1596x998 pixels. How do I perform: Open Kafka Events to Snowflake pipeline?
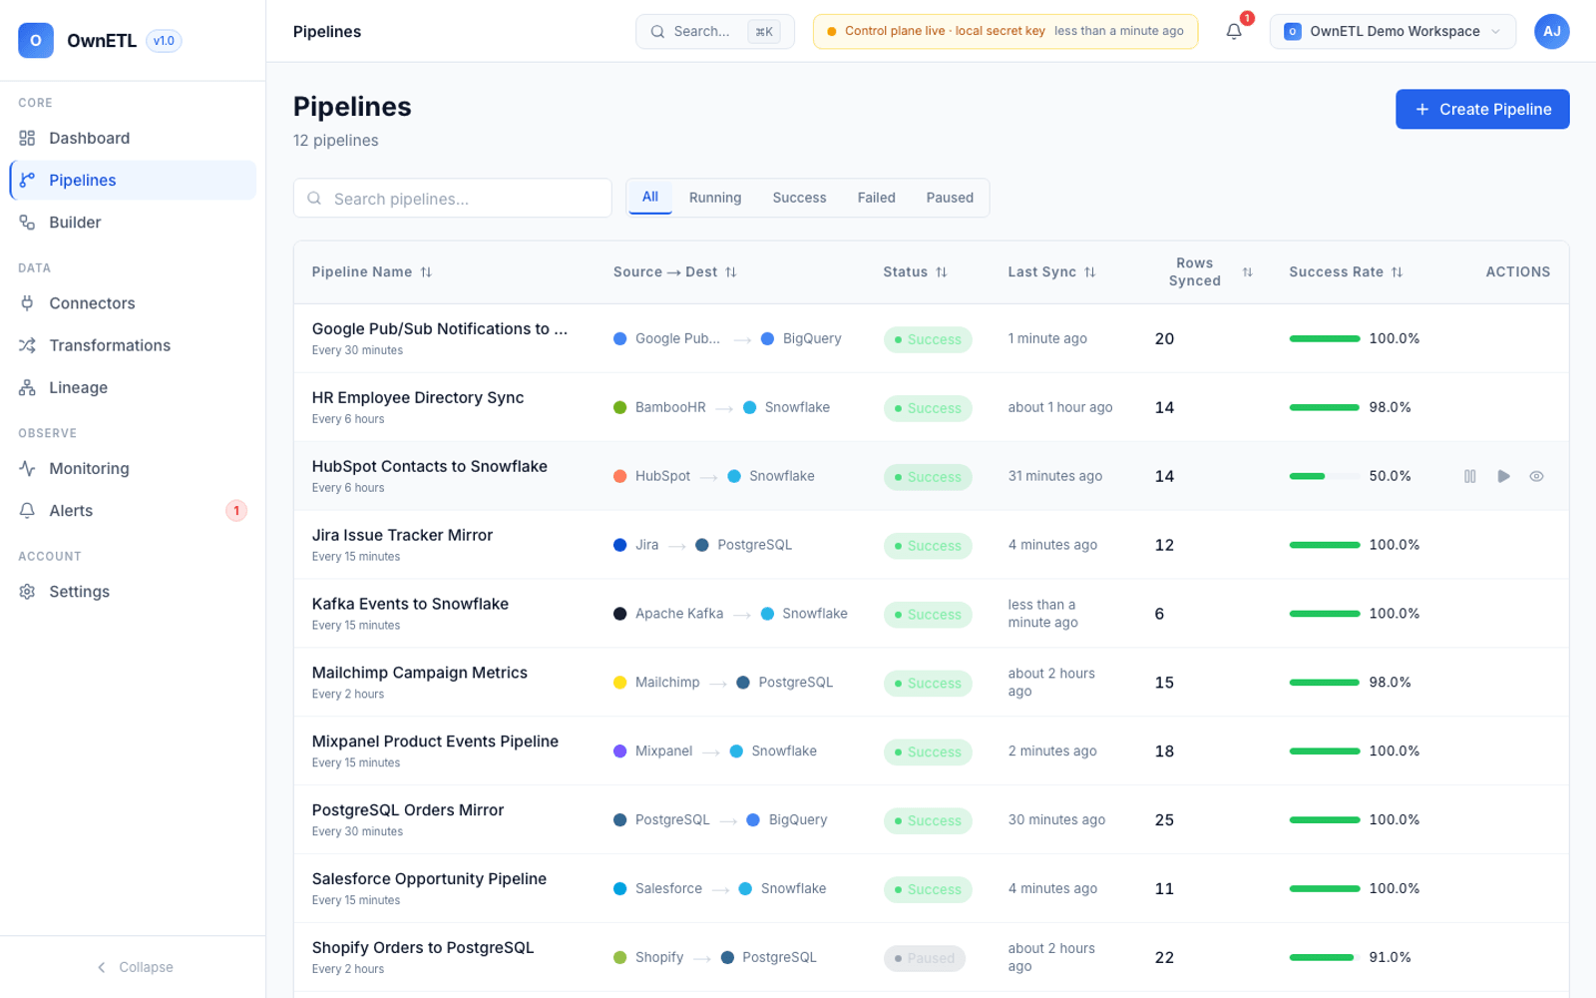click(410, 605)
